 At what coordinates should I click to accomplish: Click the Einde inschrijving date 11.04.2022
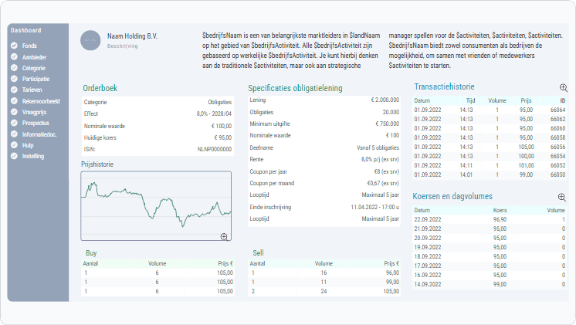(365, 207)
